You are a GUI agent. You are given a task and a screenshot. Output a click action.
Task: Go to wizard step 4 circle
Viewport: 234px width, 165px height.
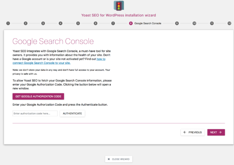point(60,23)
